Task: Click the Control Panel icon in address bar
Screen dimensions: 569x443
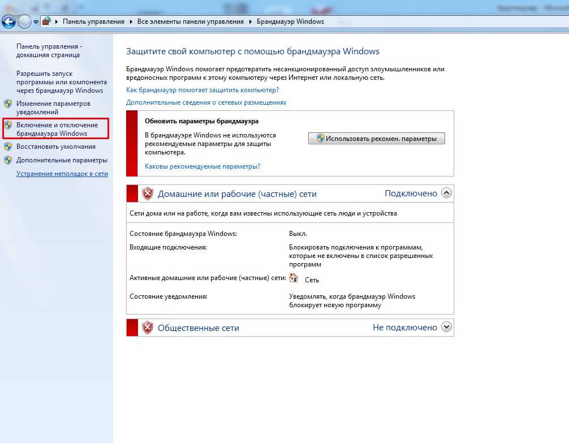Action: (46, 21)
